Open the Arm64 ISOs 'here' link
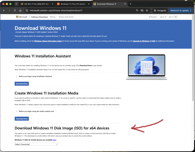Screen dimensions: 195x152 tap(55, 140)
